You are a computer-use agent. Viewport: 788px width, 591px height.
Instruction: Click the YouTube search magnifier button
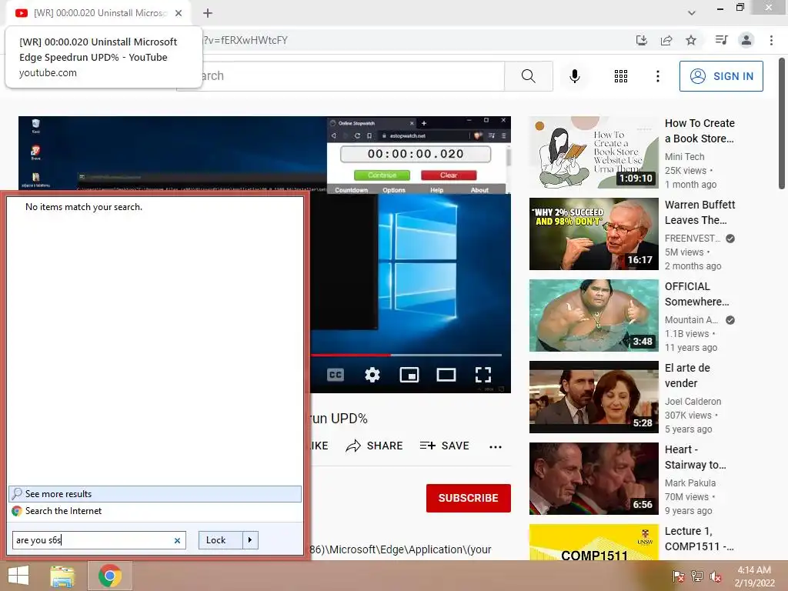528,76
